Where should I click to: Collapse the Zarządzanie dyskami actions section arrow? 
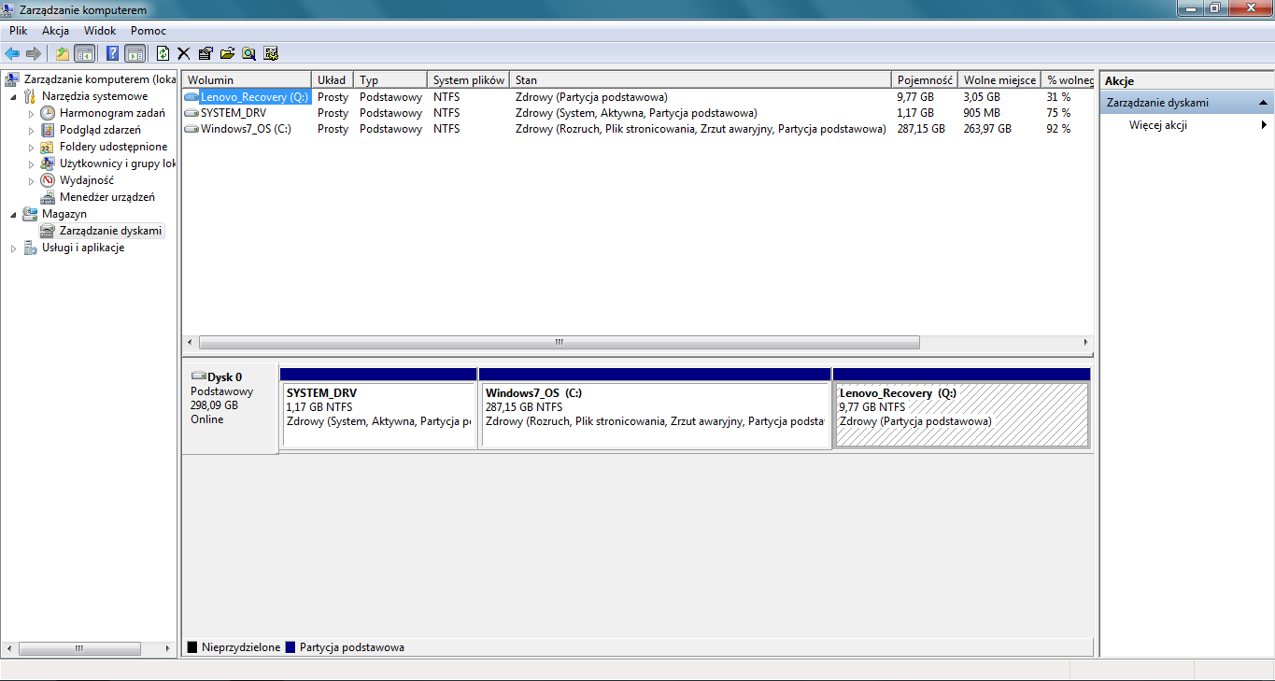(x=1263, y=103)
